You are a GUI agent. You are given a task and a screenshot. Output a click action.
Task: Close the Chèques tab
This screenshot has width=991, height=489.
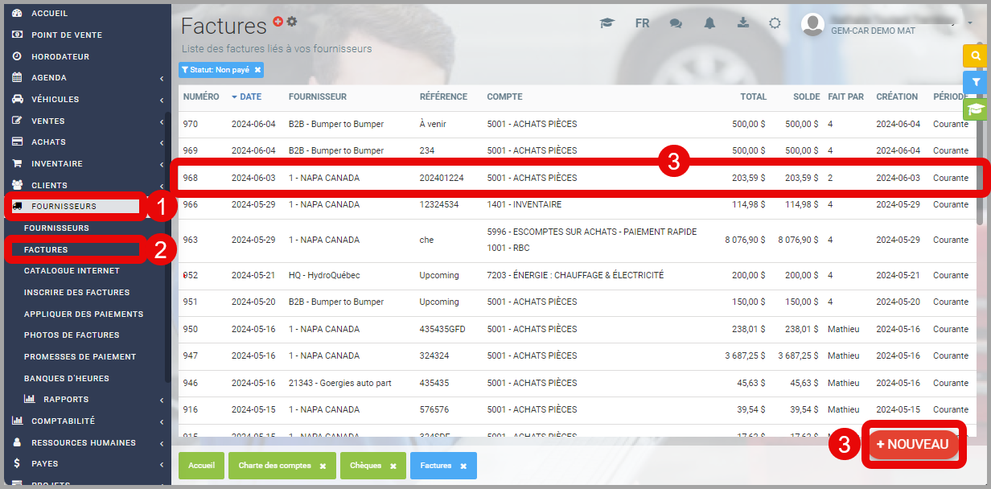(393, 466)
